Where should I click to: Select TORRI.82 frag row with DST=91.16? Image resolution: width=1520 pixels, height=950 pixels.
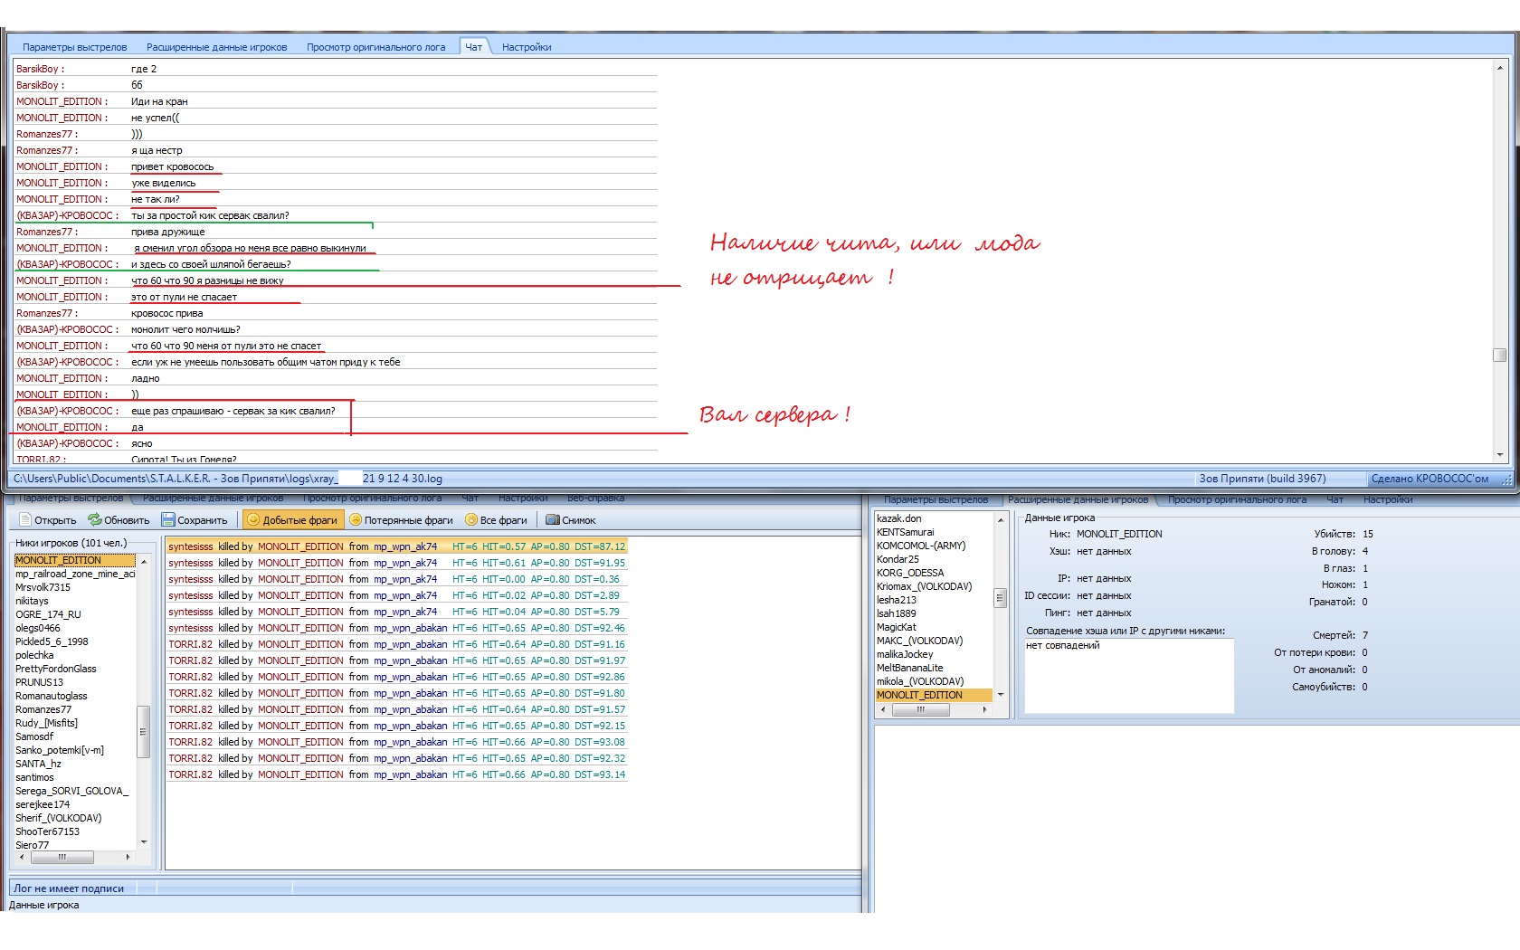[x=396, y=644]
